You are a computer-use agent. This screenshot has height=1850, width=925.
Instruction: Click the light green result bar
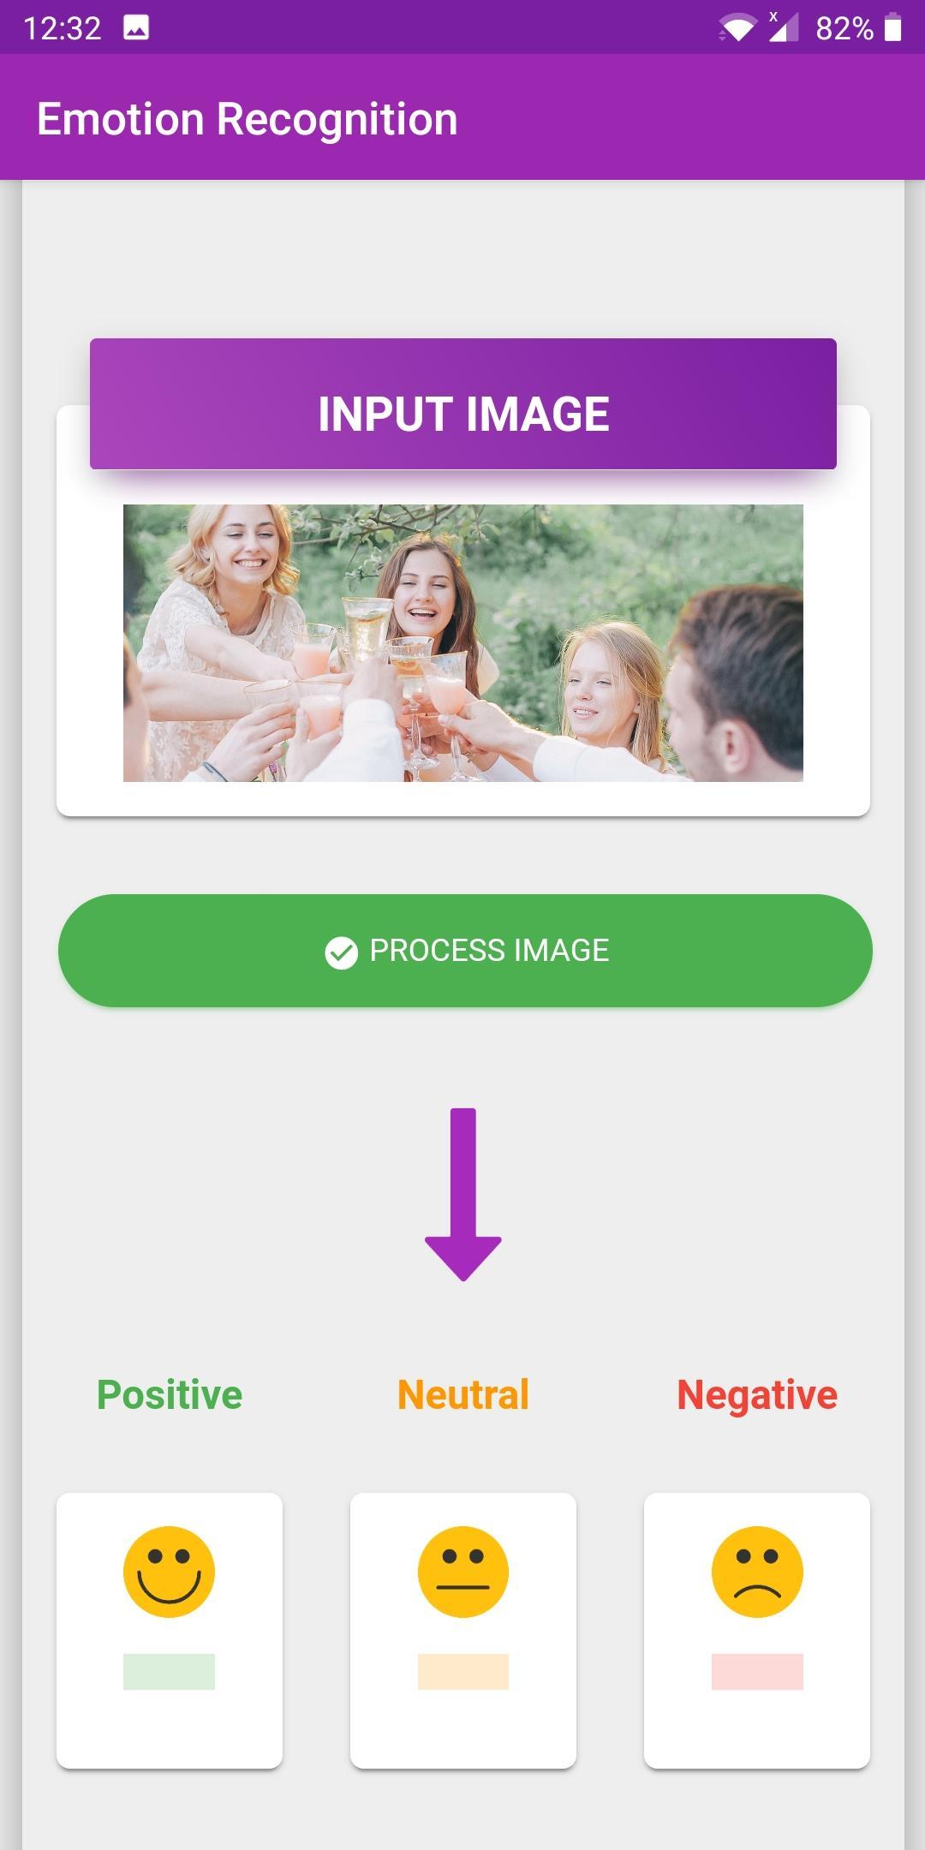169,1671
